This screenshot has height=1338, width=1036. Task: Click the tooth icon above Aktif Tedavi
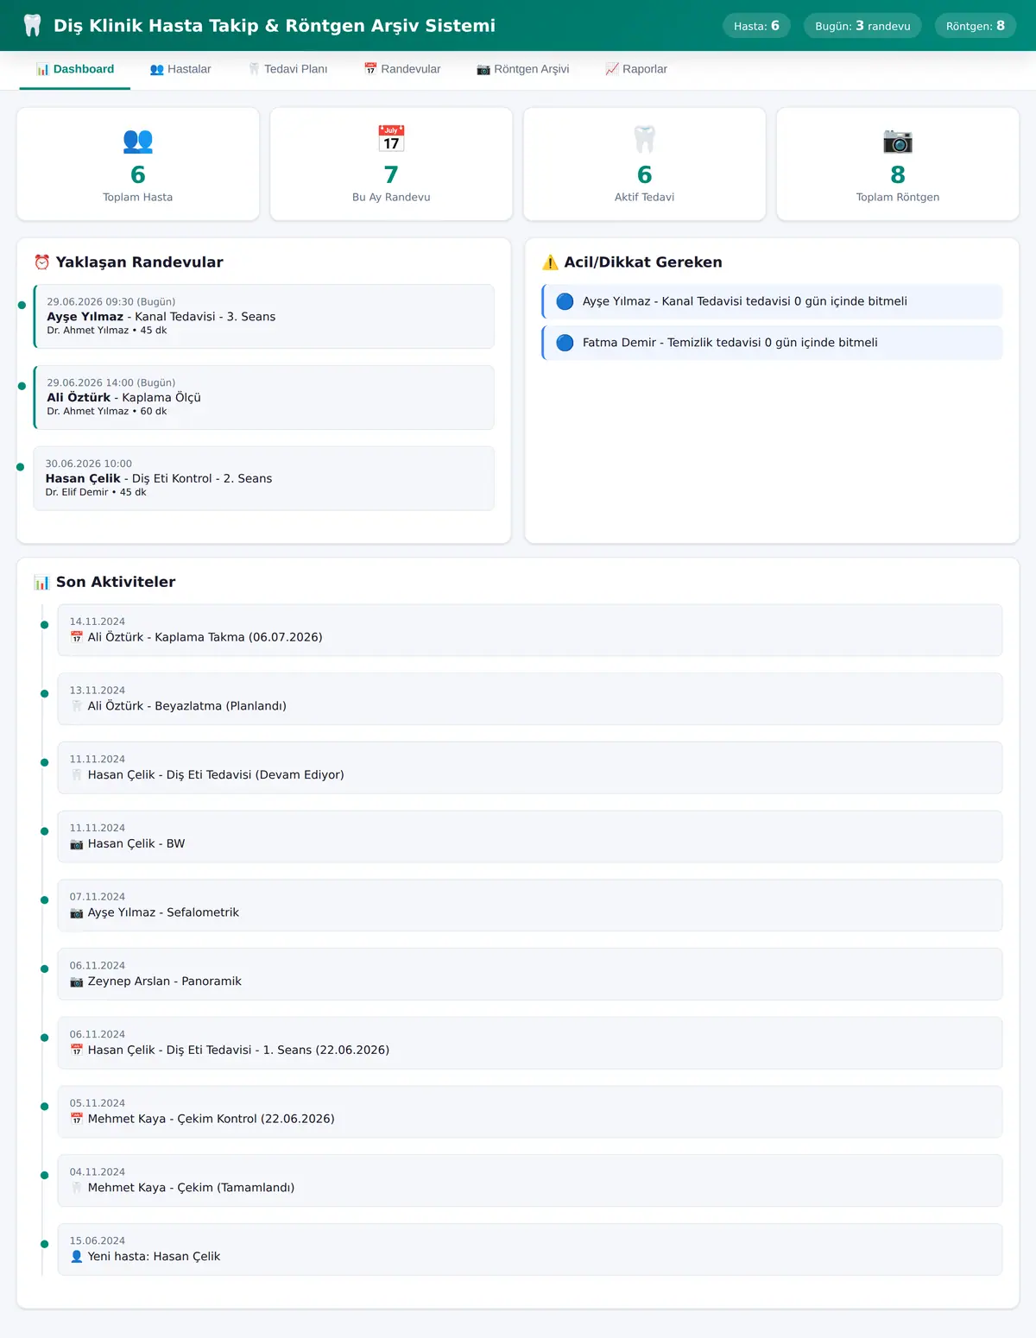[645, 139]
